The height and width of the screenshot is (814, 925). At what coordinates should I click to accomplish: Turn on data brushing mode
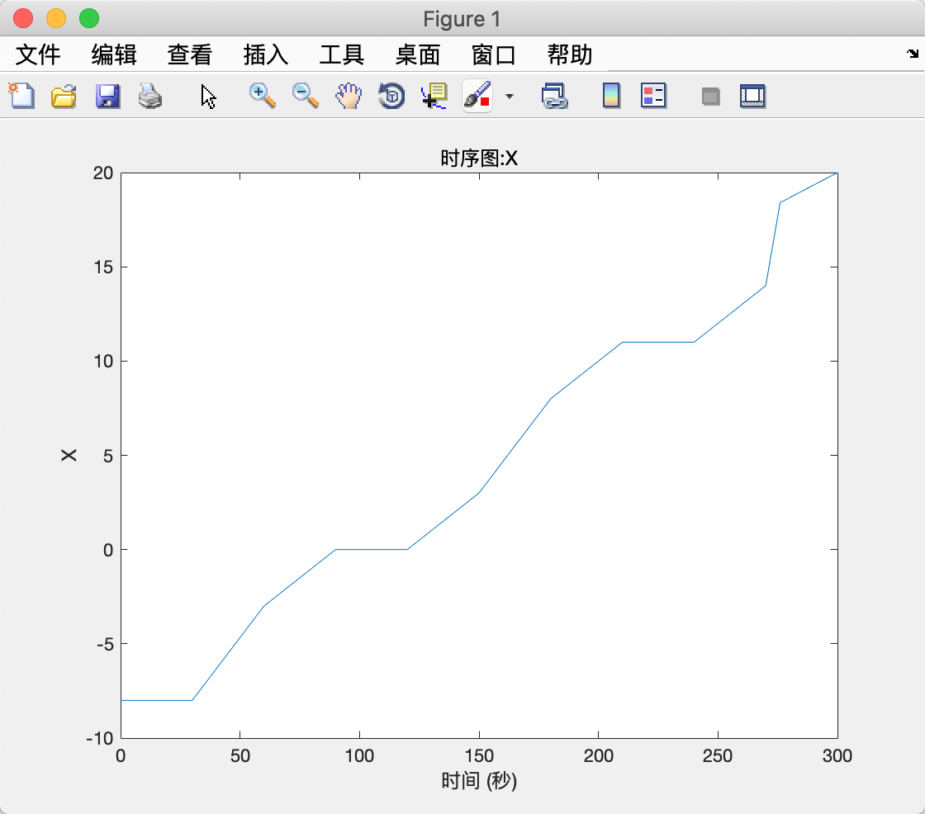(x=477, y=96)
